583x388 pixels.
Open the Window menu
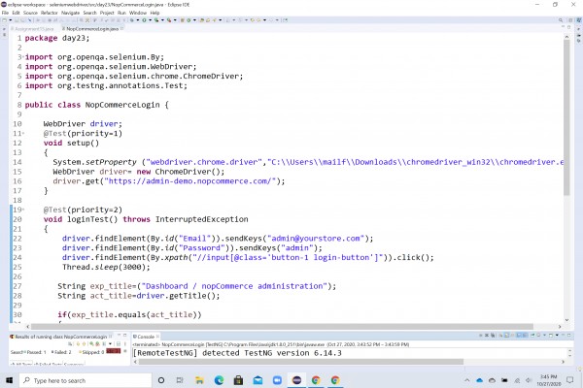138,13
